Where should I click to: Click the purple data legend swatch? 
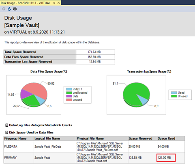click(x=69, y=96)
